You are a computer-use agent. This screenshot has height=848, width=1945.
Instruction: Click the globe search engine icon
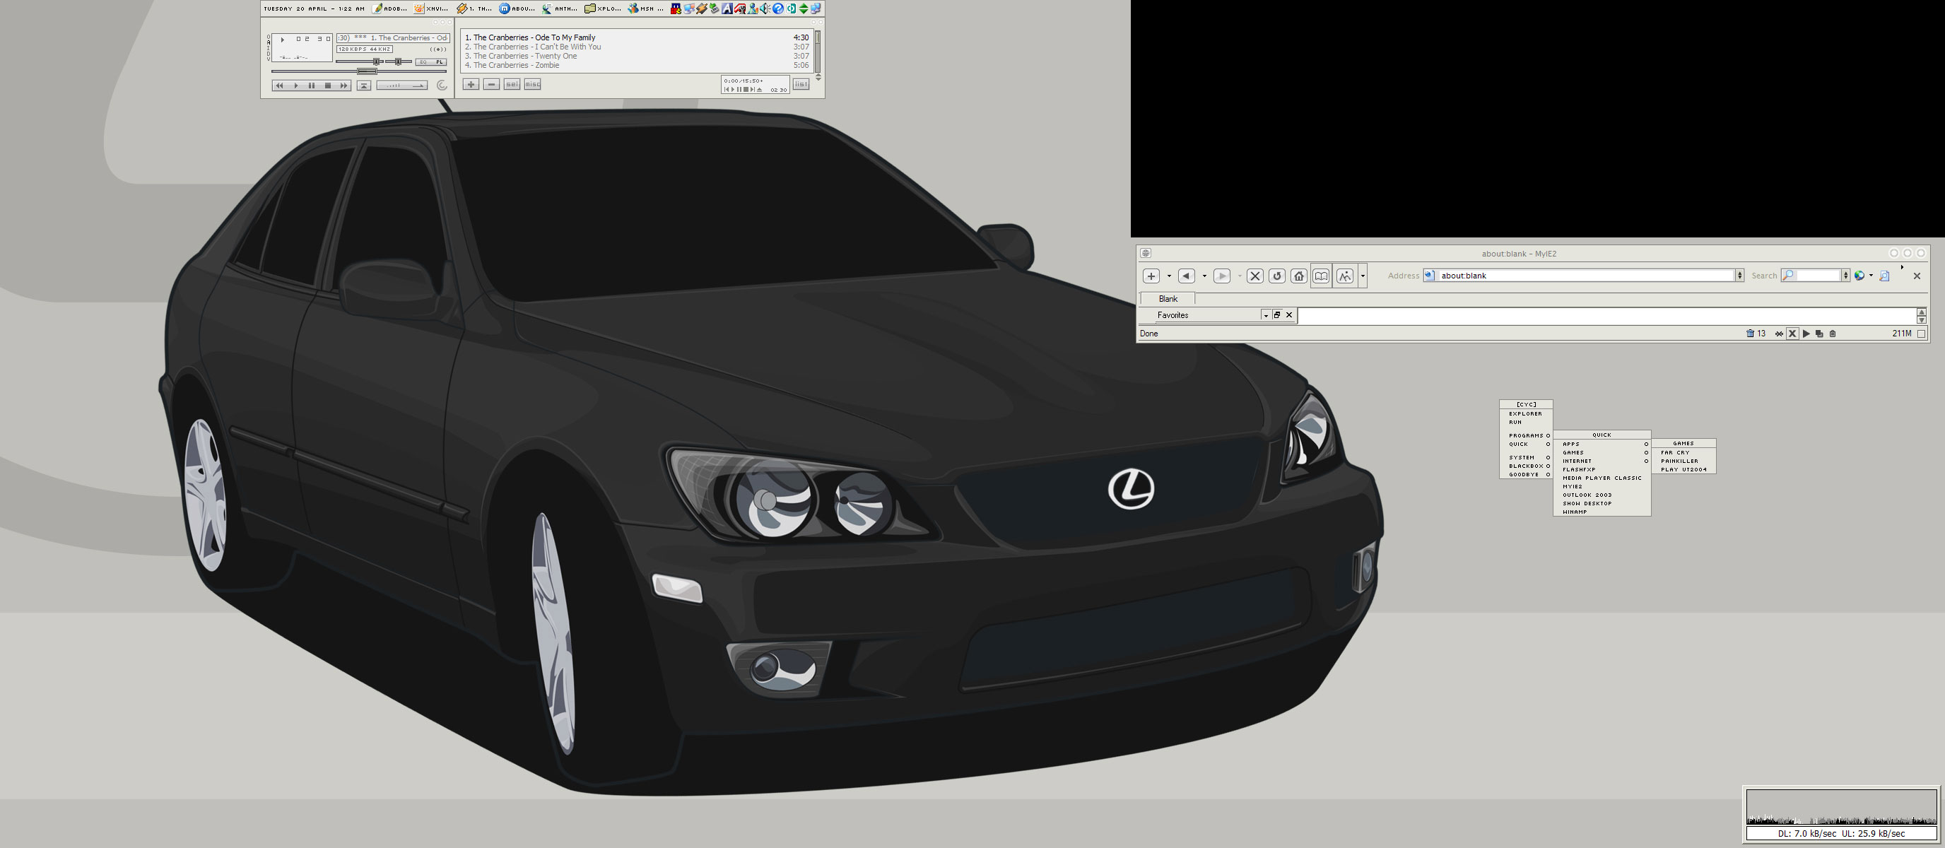point(1859,276)
